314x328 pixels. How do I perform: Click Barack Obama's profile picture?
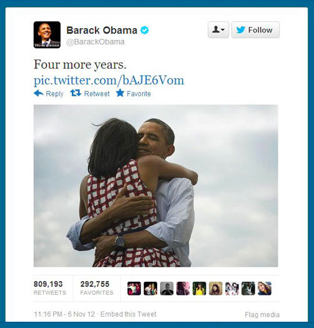[47, 34]
